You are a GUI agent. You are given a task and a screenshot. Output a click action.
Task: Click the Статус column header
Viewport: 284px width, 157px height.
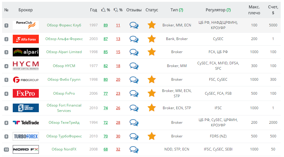coord(152,10)
